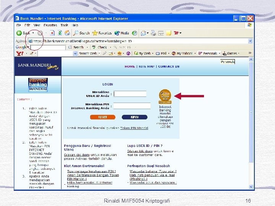
Task: Click the blue KIRIM submit button
Action: pyautogui.click(x=134, y=117)
